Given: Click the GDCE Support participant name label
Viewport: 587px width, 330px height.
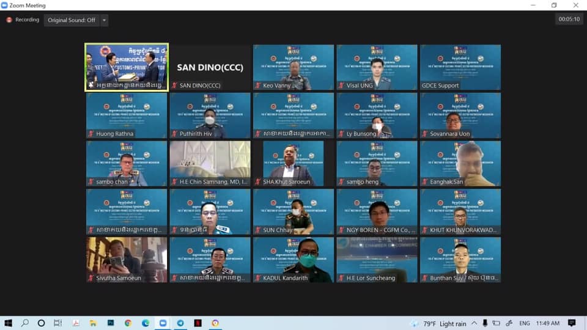Looking at the screenshot, I should point(440,86).
